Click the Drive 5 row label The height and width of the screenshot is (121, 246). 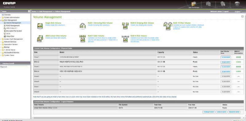click(37, 76)
